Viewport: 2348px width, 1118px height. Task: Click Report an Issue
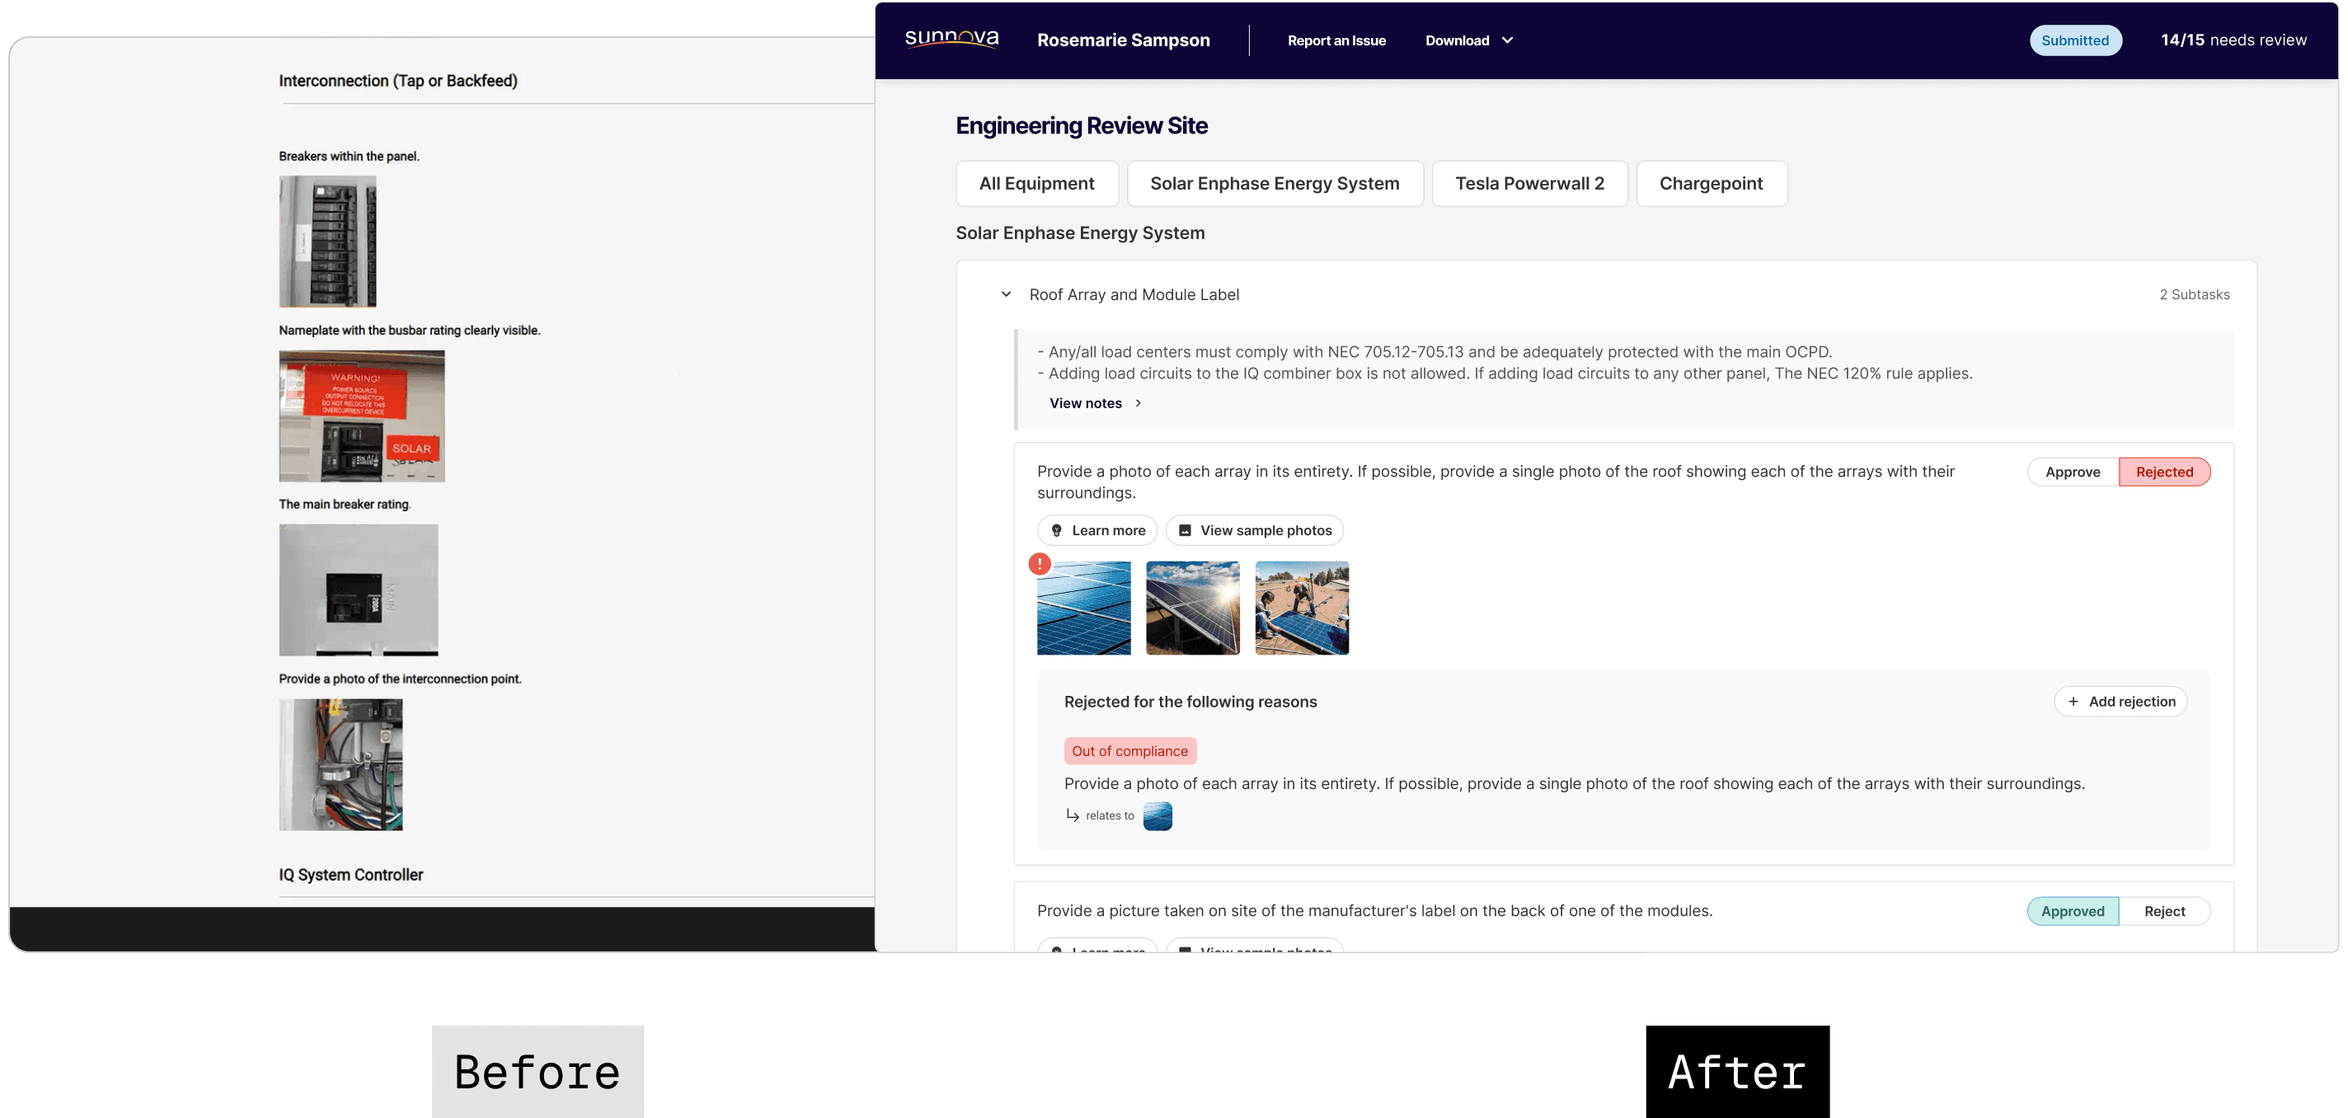(1336, 40)
